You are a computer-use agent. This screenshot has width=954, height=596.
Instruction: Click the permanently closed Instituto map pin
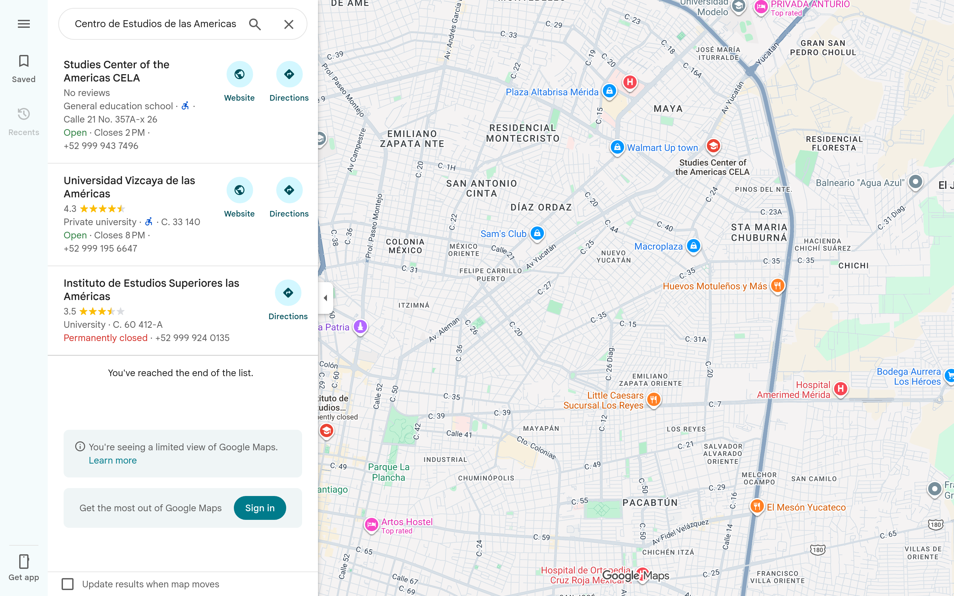click(x=326, y=431)
